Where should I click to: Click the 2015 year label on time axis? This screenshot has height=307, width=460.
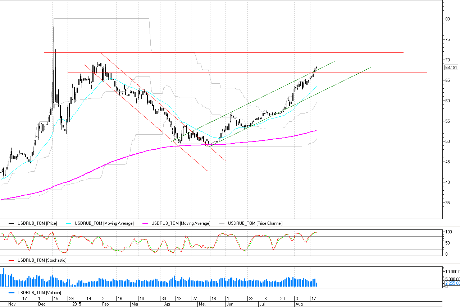77,304
